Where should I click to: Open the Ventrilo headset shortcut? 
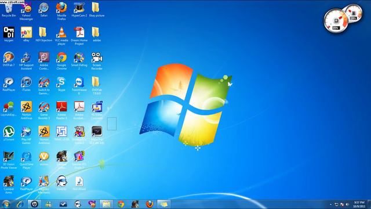coord(61,183)
